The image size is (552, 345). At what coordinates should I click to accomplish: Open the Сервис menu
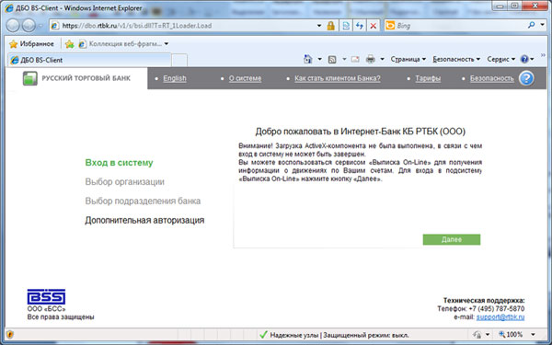(x=501, y=59)
